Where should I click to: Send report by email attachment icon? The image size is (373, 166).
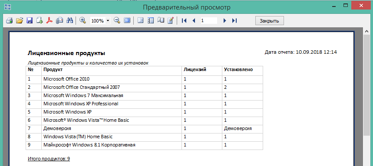point(59,20)
